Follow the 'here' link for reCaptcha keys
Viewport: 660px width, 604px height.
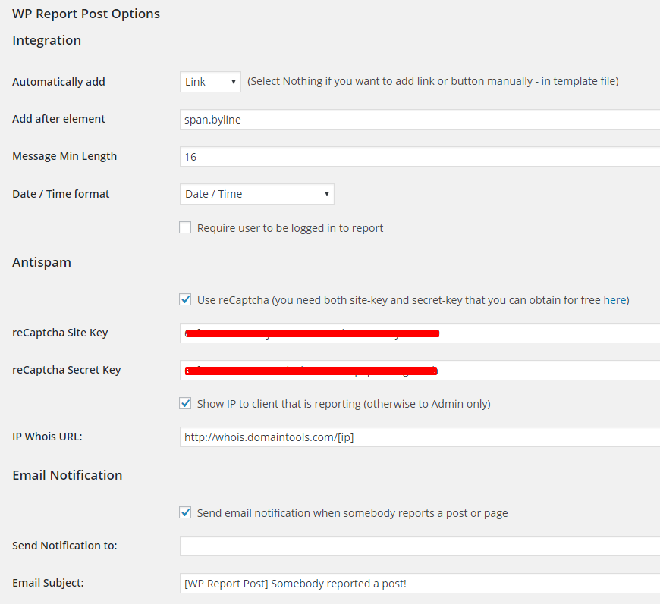(x=614, y=300)
